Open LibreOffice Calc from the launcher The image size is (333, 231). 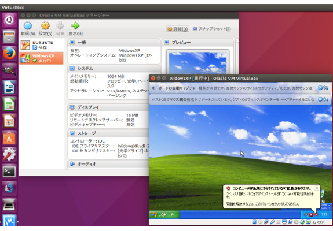(9, 104)
